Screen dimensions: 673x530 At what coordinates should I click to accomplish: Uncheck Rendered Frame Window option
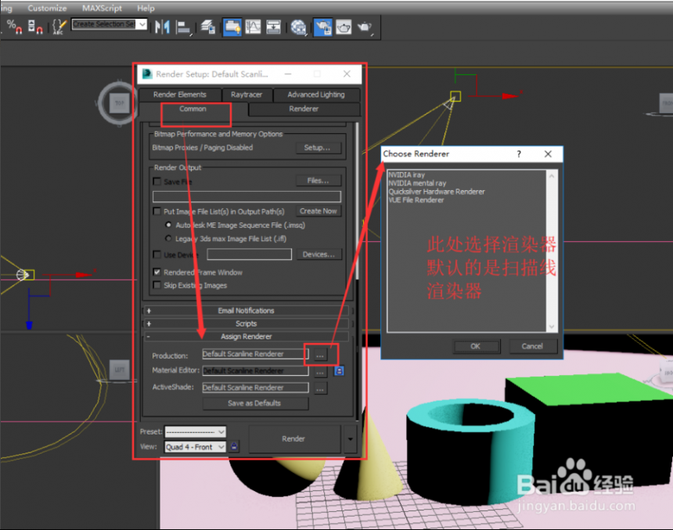(x=157, y=272)
